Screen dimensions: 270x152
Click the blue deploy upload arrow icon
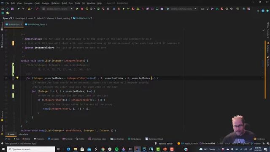[114, 9]
